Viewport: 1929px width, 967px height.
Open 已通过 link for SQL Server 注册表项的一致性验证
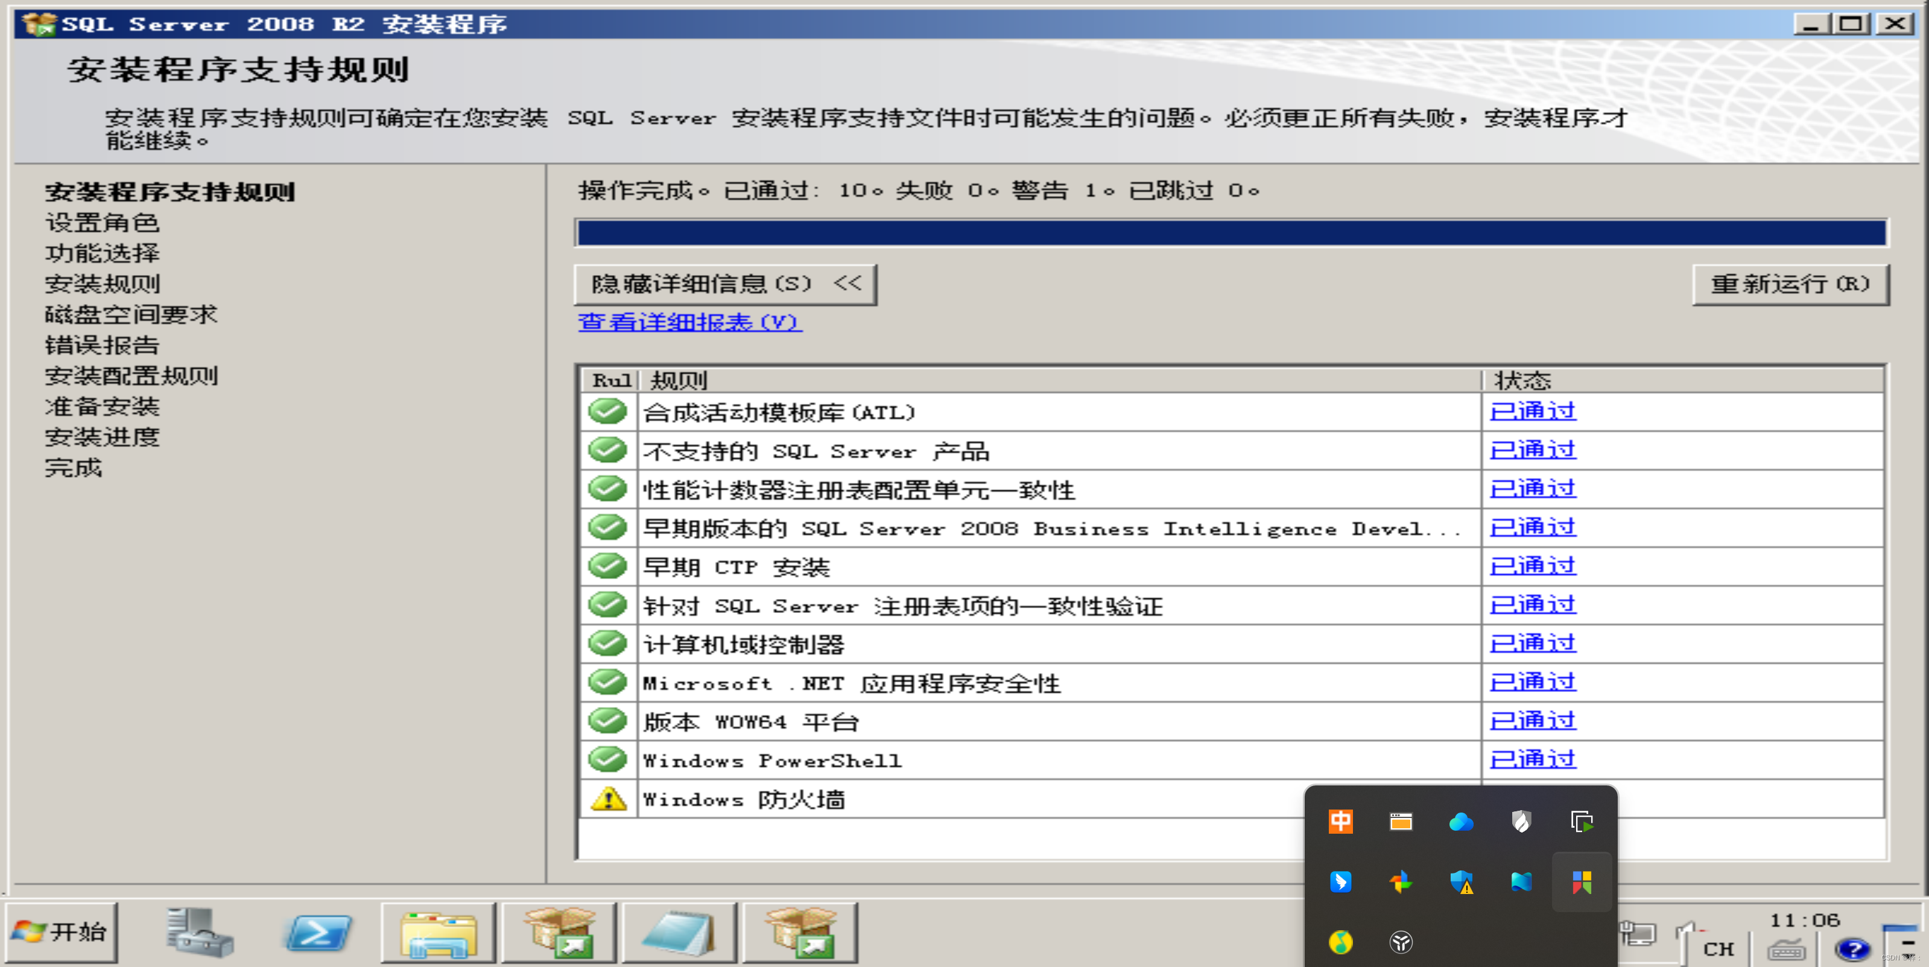point(1533,605)
